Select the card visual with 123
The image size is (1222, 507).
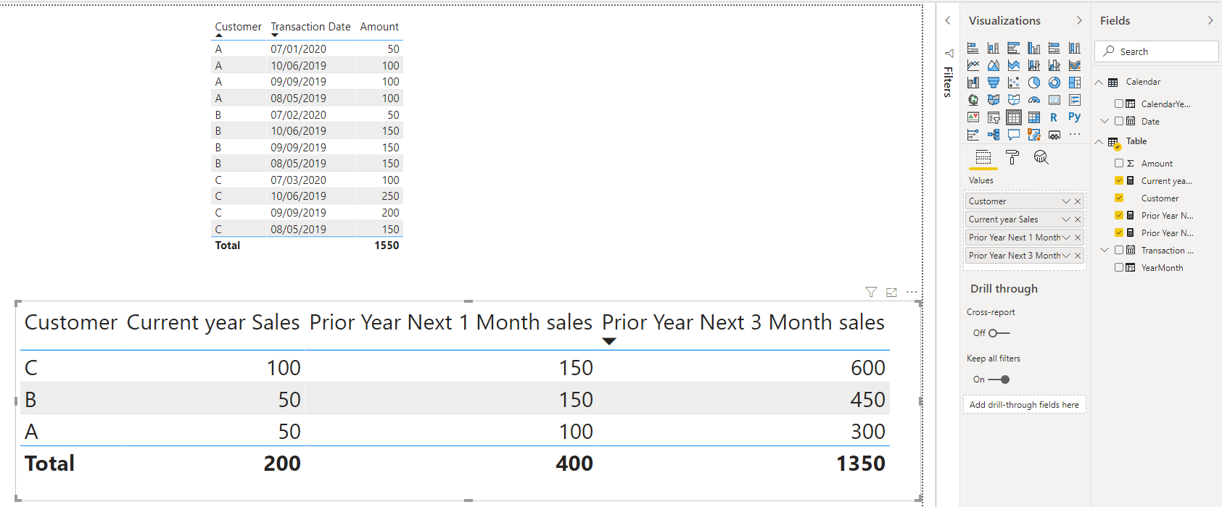(x=1054, y=100)
